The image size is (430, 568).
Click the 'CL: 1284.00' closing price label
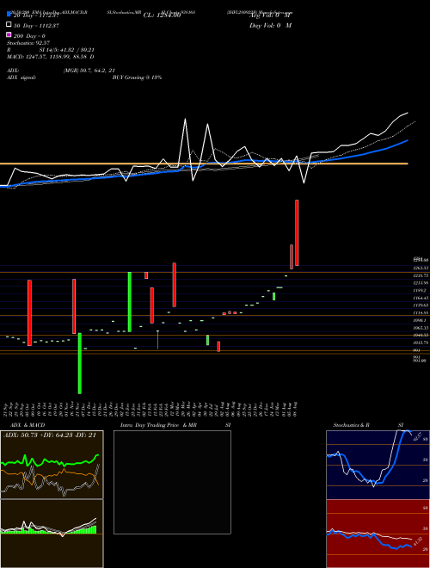click(163, 15)
